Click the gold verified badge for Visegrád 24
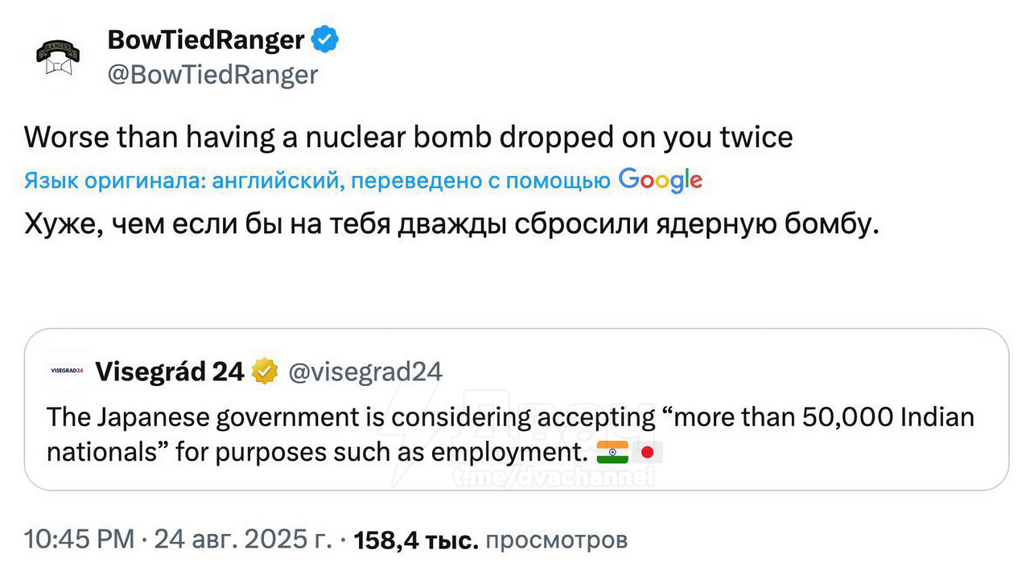Viewport: 1030px width, 575px height. point(265,372)
